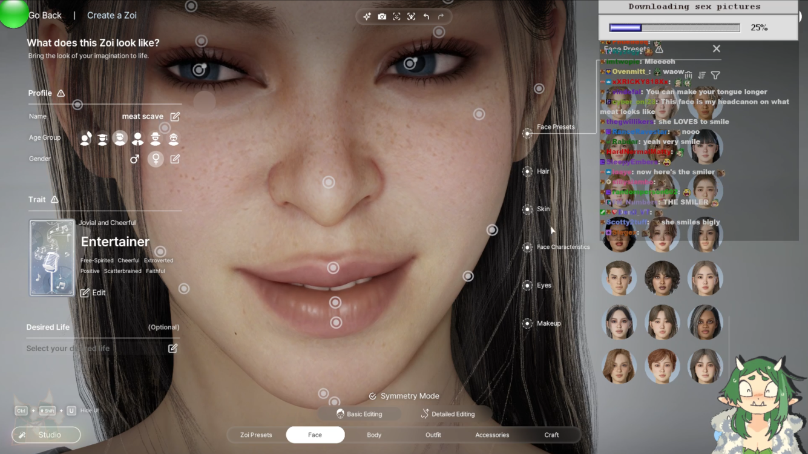Toggle Symmetry Mode checkbox
This screenshot has width=808, height=454.
coord(373,396)
